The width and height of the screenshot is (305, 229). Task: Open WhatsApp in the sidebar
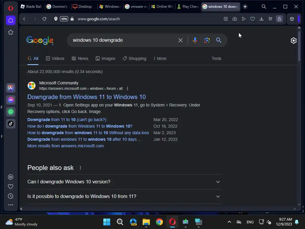(11, 112)
